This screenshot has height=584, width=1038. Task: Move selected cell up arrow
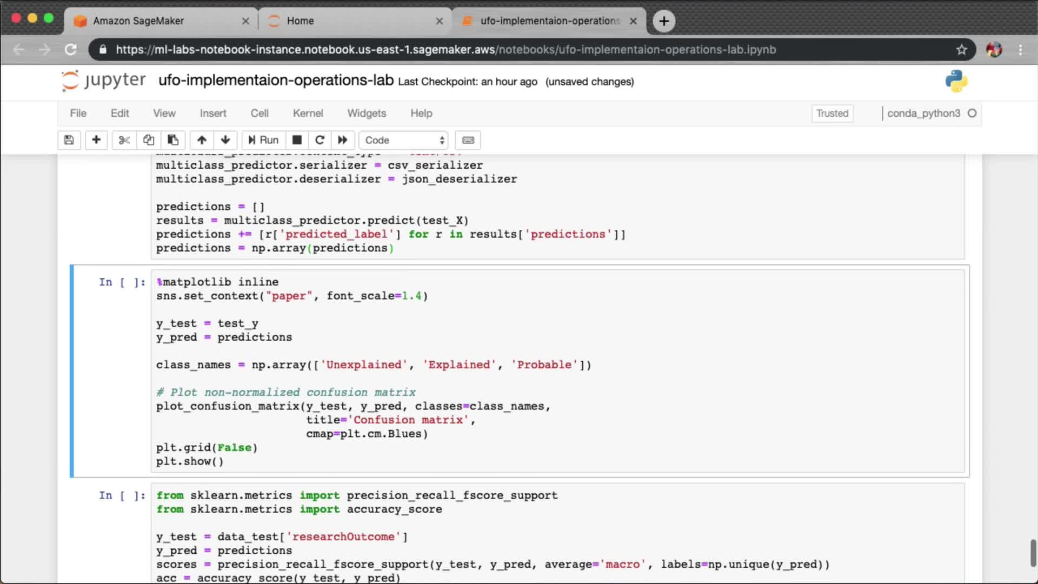(x=202, y=140)
